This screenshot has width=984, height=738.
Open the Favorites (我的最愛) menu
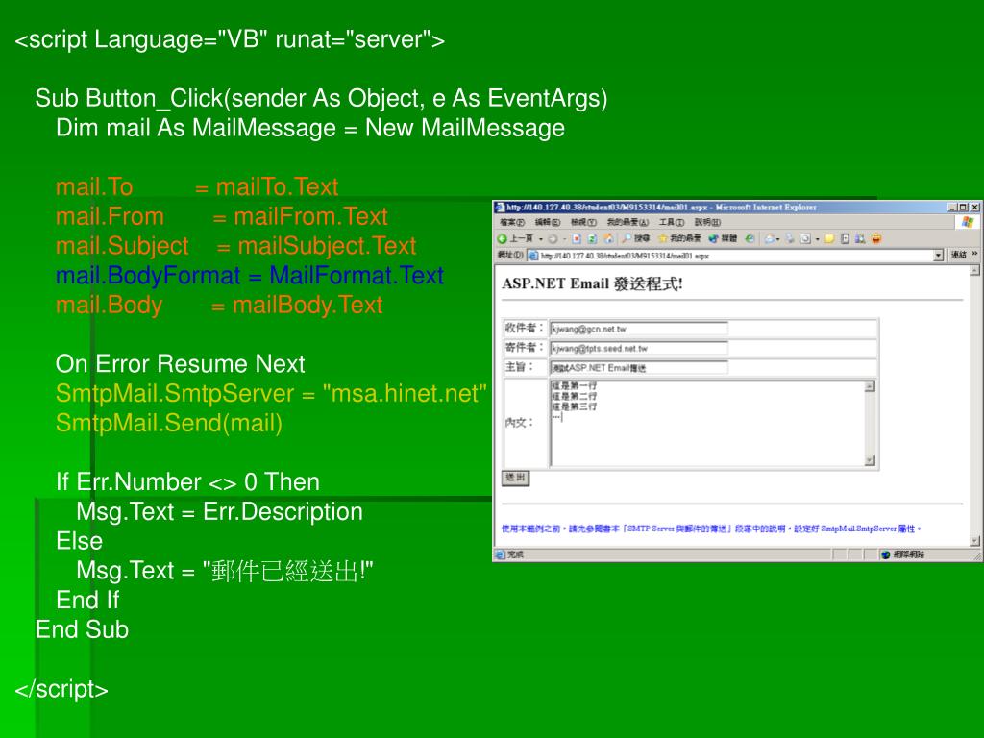pyautogui.click(x=627, y=222)
